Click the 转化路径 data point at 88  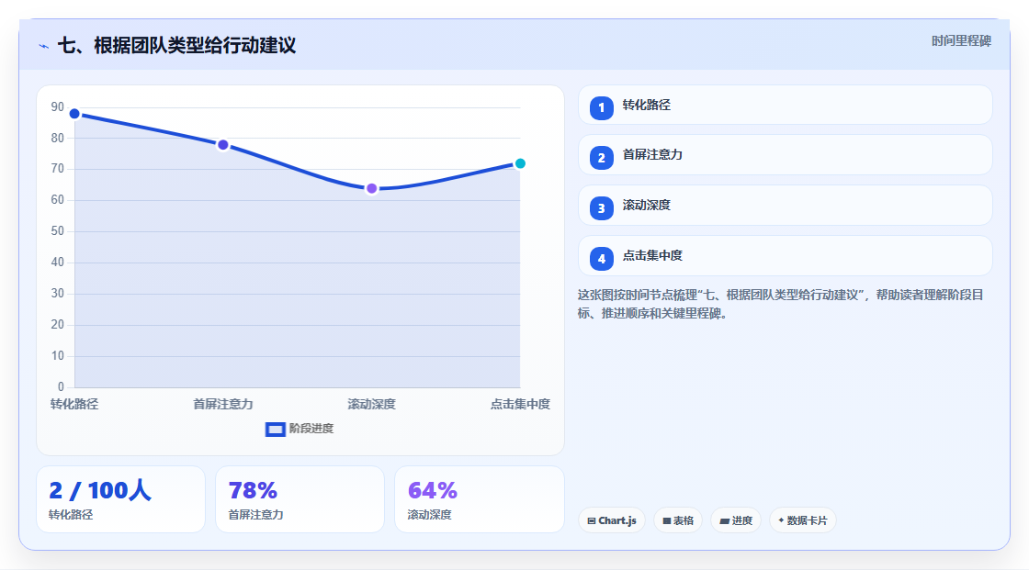tap(74, 114)
